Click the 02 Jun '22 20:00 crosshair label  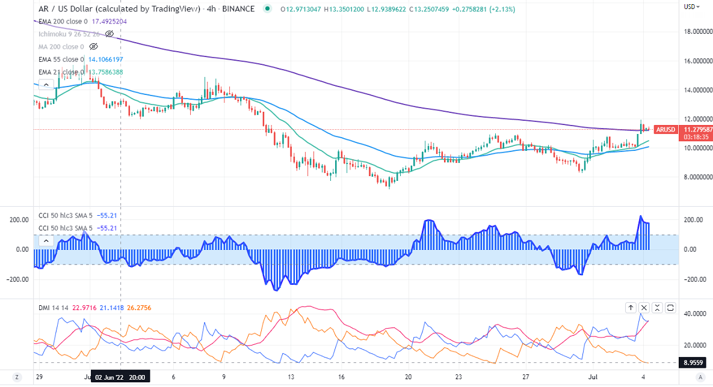[120, 377]
